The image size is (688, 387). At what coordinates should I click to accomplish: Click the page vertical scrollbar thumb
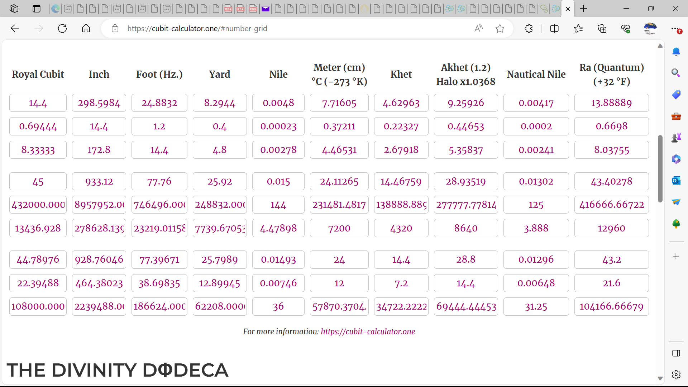[x=660, y=168]
